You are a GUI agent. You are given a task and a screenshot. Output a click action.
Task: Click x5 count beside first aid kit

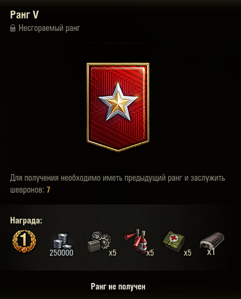(x=187, y=253)
